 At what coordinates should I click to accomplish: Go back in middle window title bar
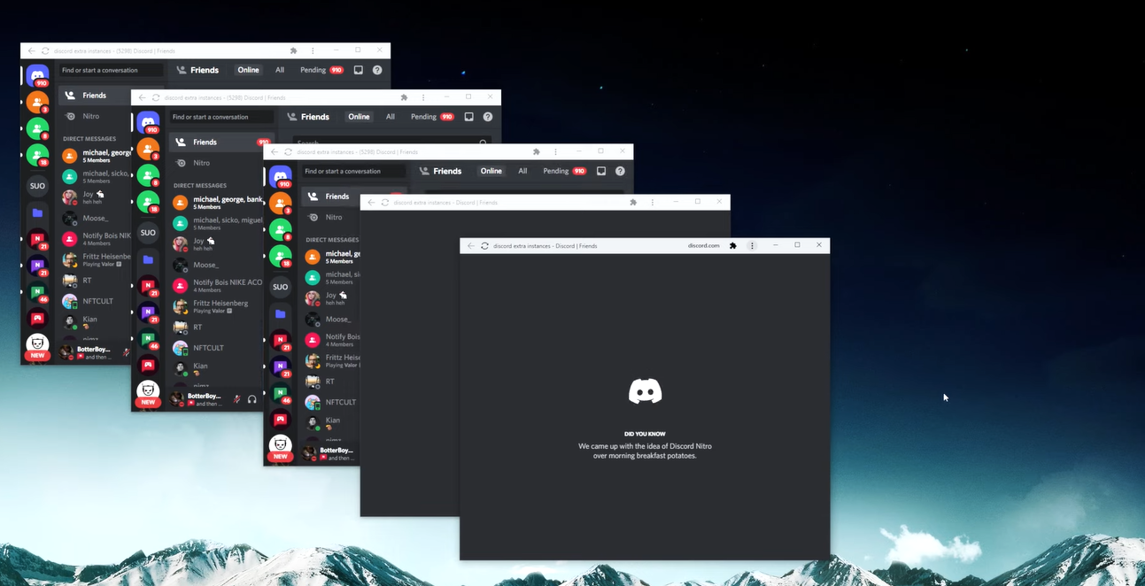point(274,151)
